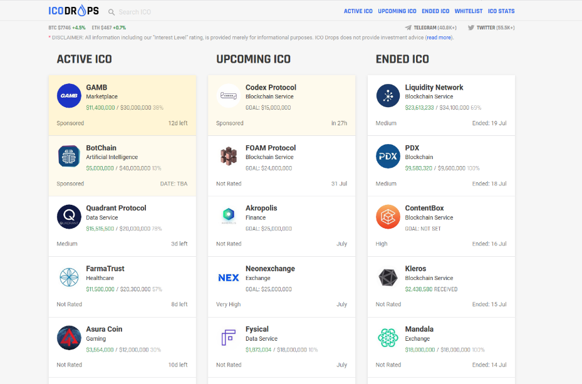This screenshot has height=384, width=582.
Task: Click the 'in 27h' label on Codex Protocol
Action: 339,123
